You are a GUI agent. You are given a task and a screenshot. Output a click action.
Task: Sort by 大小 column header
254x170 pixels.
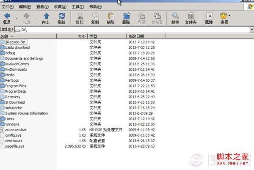[72, 36]
